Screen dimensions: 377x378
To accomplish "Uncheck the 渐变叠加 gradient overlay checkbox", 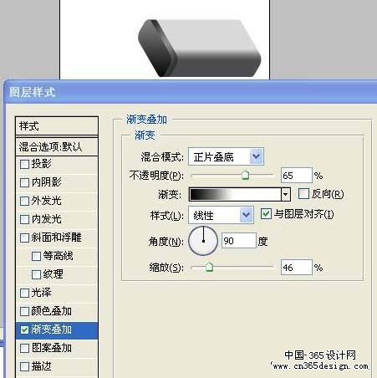I will 24,329.
